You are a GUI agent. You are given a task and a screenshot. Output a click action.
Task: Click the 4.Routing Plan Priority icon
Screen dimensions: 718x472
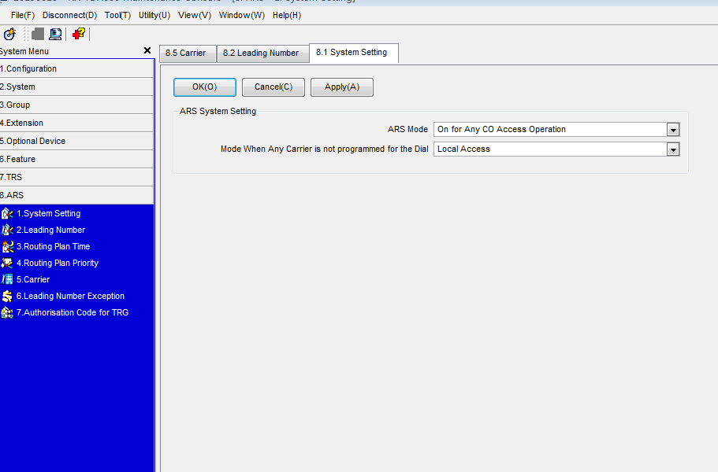click(7, 263)
